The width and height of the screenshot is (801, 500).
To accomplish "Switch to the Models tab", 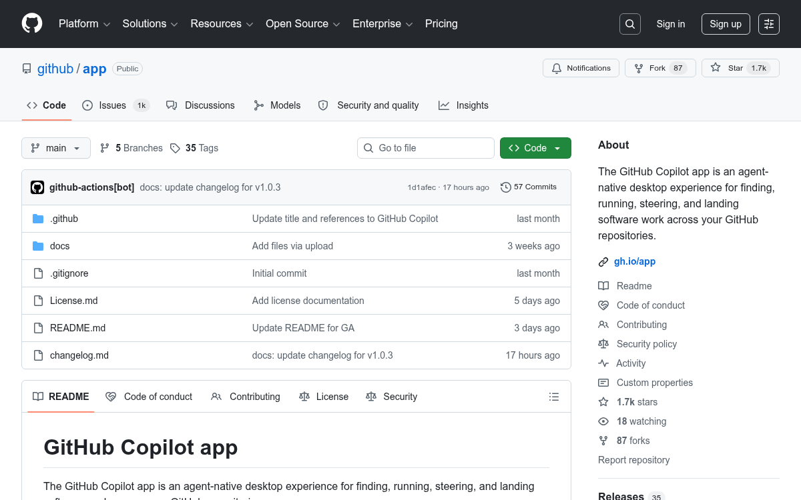I will (x=277, y=105).
